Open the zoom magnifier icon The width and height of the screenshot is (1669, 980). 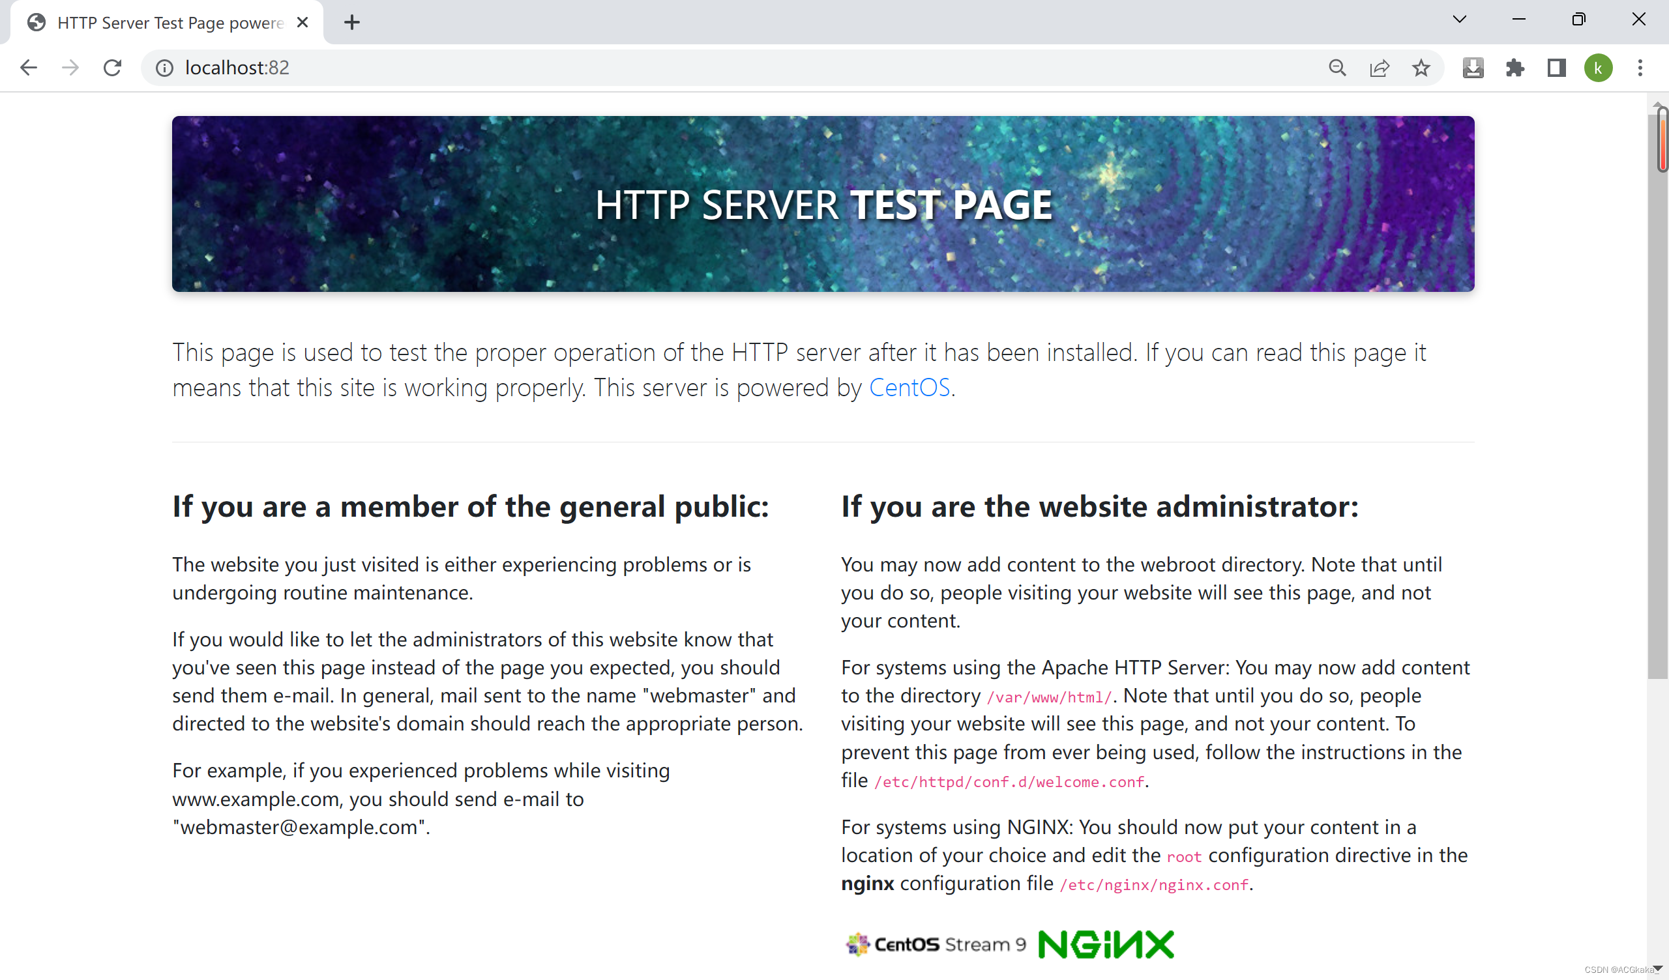point(1337,68)
